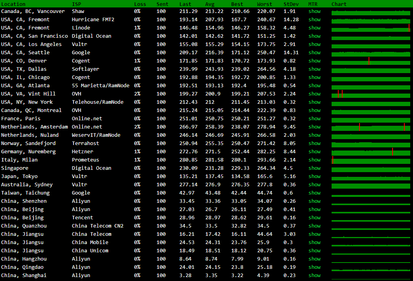The image size is (413, 281).
Task: Select StDev value '14.31' for Seattle
Action: point(291,53)
